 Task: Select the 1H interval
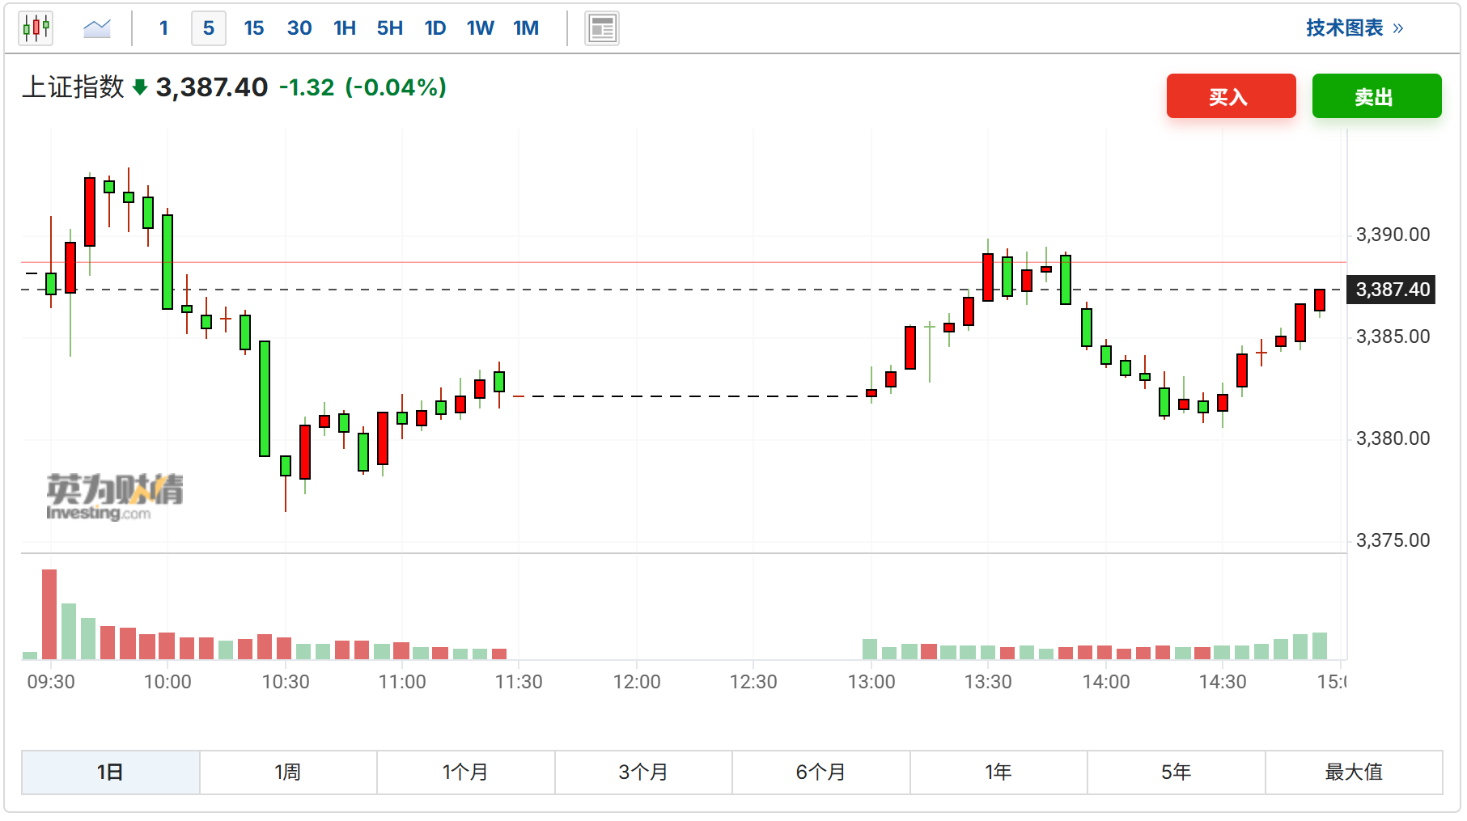(x=345, y=28)
